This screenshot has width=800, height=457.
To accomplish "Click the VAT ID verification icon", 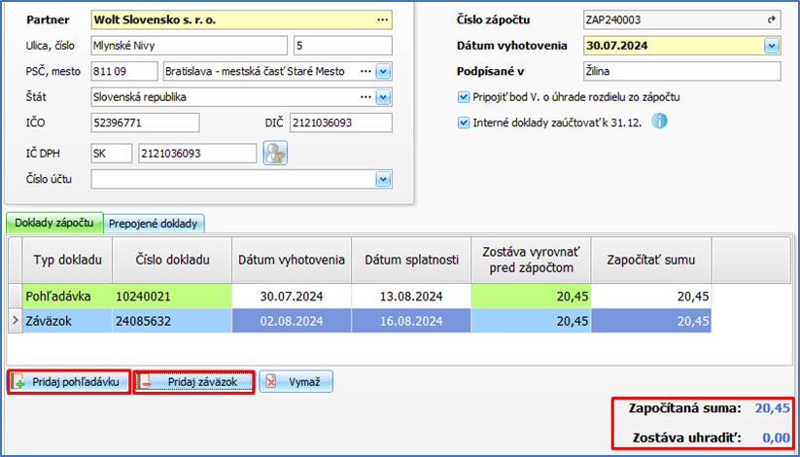I will click(275, 154).
